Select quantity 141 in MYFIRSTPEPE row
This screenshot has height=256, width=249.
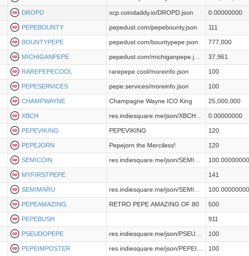point(214,175)
